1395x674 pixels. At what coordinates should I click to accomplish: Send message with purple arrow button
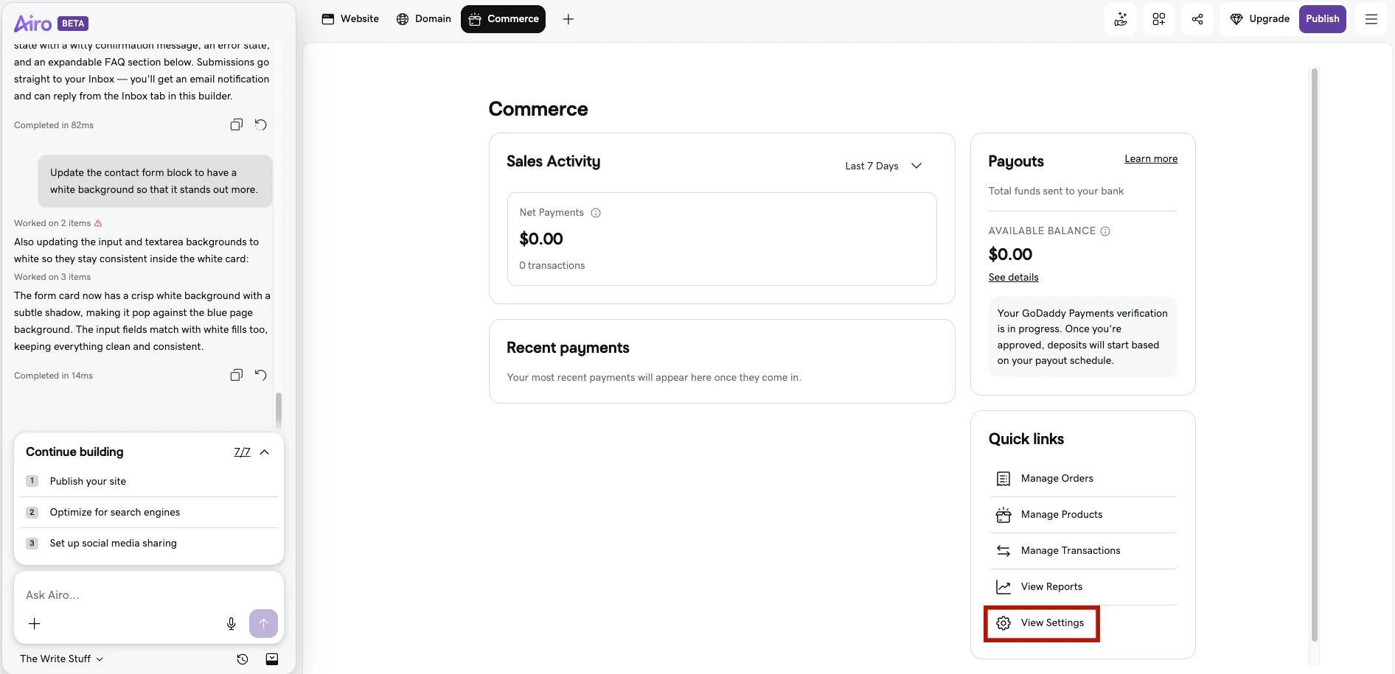tap(263, 623)
